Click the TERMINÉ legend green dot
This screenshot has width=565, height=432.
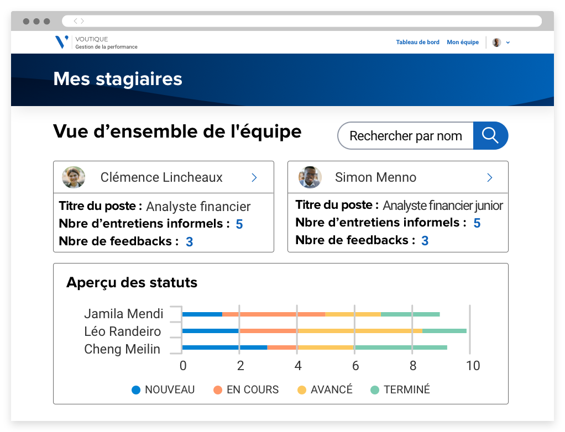pyautogui.click(x=375, y=390)
